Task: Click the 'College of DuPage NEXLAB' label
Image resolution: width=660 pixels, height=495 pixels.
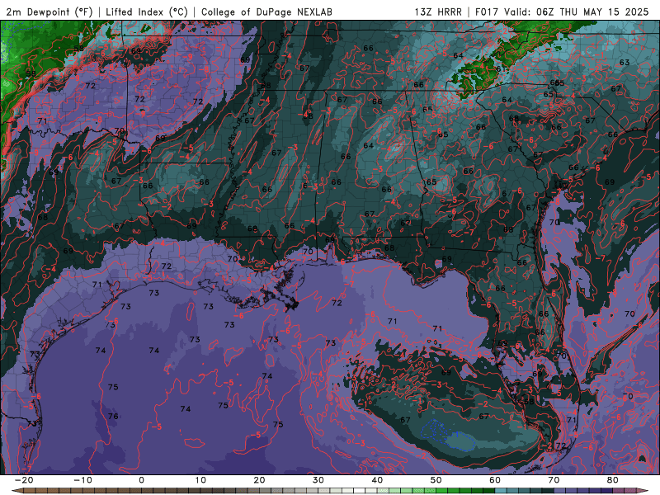Action: pos(266,12)
